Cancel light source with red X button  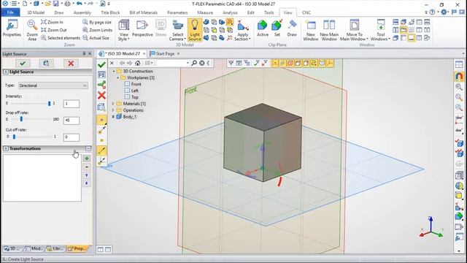(71, 64)
